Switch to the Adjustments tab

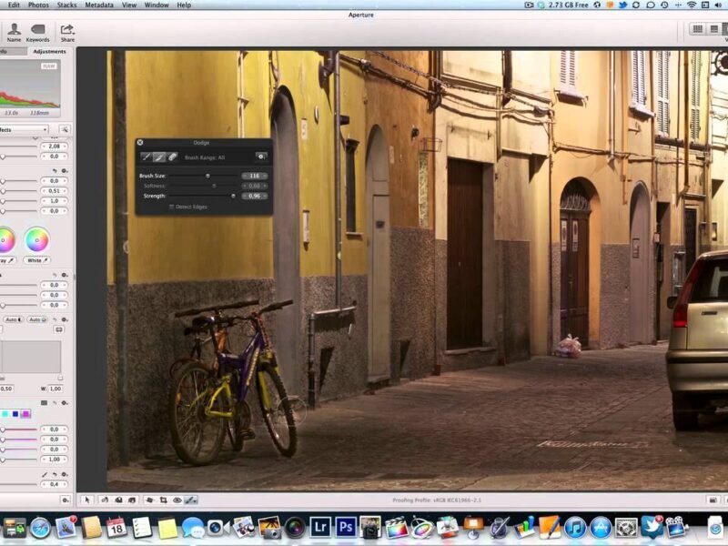(50, 51)
